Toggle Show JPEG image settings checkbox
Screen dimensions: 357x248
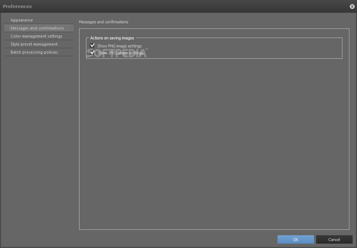coord(92,53)
